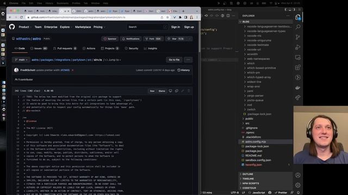Expand TIMELINE section in VS Code
The width and height of the screenshot is (348, 195).
point(266,179)
